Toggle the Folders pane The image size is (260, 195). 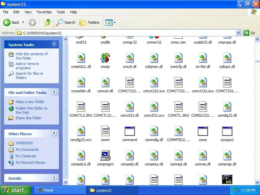tap(89, 22)
